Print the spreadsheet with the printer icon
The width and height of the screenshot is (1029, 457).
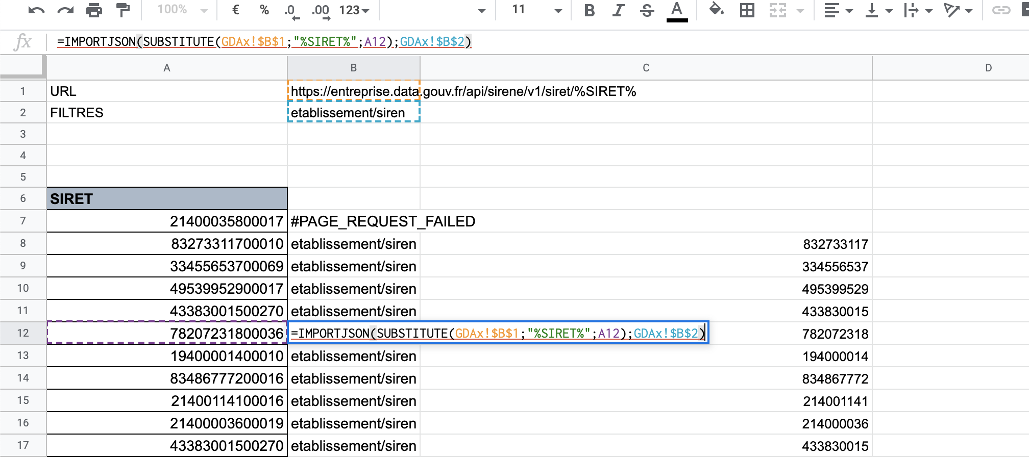[x=94, y=10]
